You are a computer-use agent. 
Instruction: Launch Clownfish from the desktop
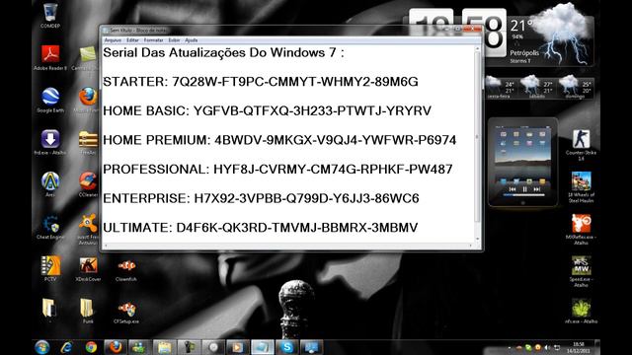[x=125, y=269]
